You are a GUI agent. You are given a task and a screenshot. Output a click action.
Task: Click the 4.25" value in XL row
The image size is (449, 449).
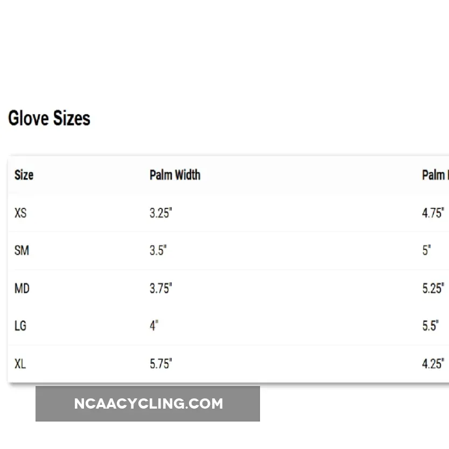click(x=433, y=364)
